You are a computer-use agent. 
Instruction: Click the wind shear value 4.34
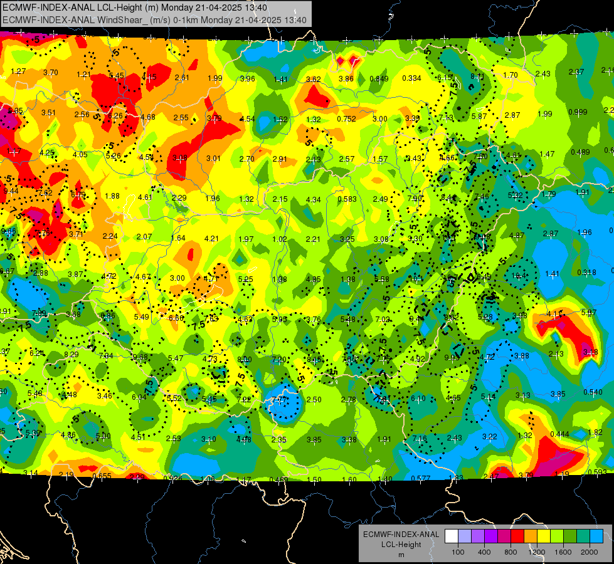313,200
